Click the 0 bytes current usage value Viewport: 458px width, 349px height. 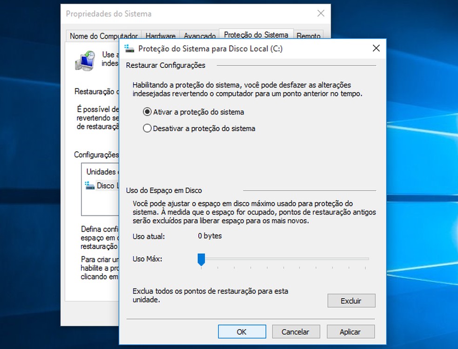click(x=210, y=235)
